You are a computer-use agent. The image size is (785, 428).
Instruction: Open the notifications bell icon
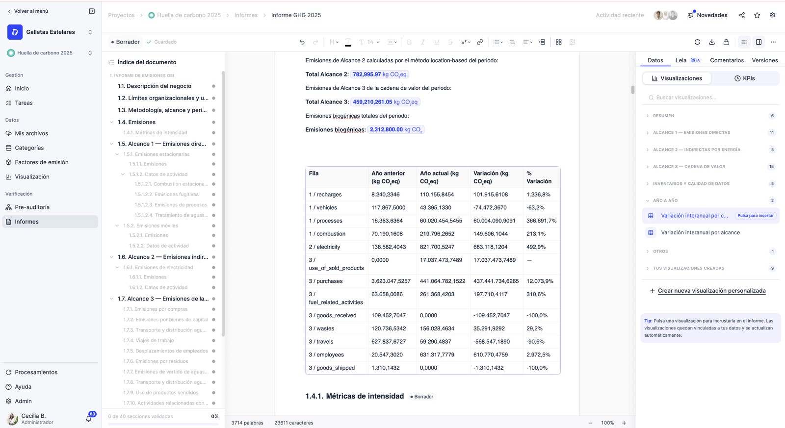tap(89, 418)
